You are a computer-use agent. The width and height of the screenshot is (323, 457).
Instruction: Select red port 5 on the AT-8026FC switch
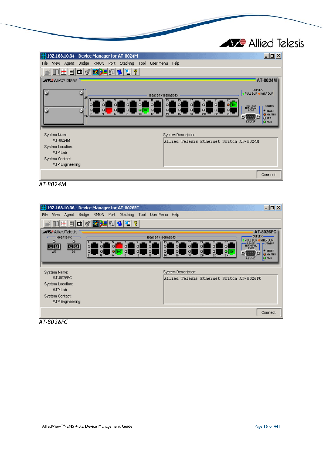coord(119,246)
